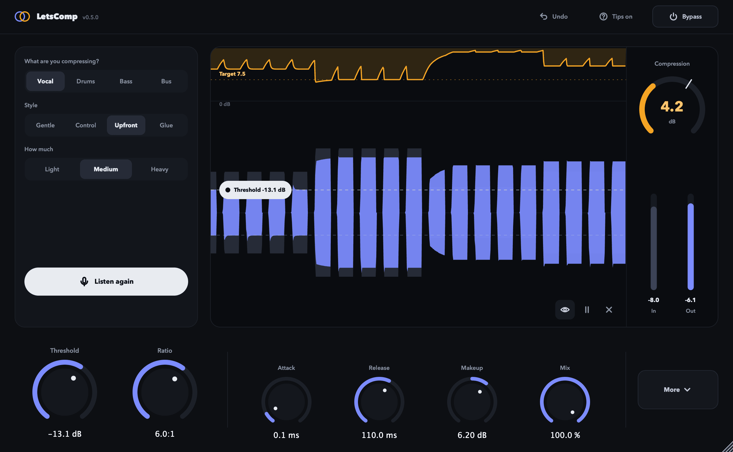733x452 pixels.
Task: Choose the Control style
Action: [x=86, y=125]
